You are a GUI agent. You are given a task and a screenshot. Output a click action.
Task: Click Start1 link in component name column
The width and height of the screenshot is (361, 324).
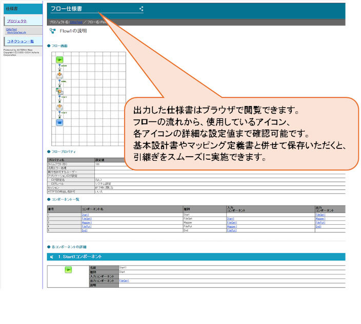click(85, 214)
